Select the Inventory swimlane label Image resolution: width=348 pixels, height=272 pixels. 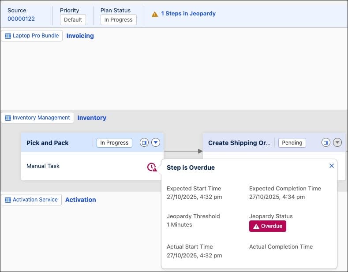click(92, 118)
